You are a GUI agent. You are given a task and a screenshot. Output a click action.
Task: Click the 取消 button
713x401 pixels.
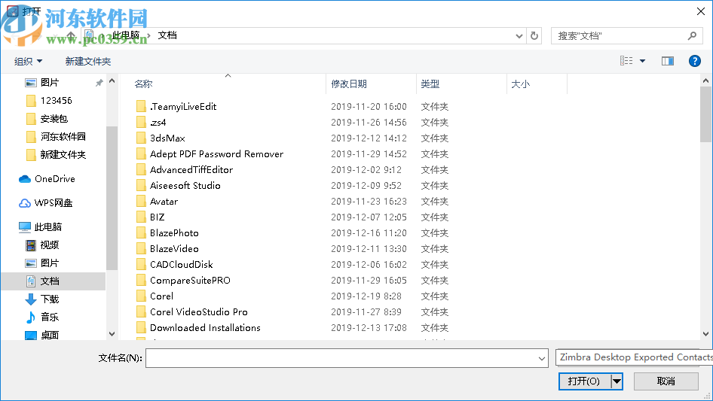666,381
